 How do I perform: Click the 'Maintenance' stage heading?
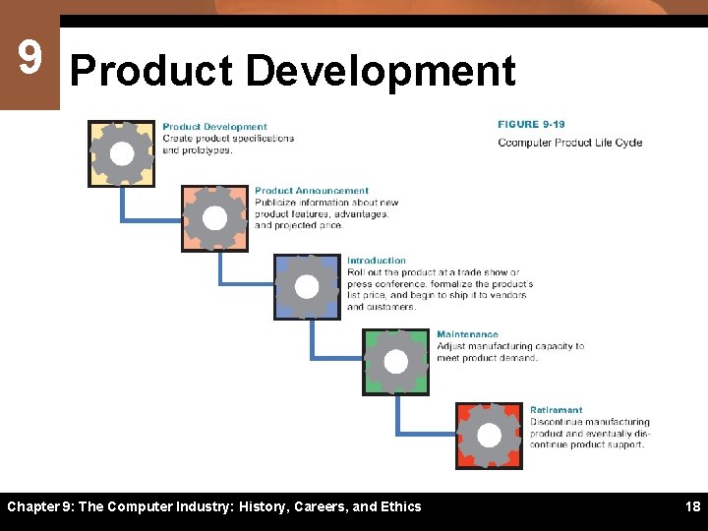click(467, 334)
